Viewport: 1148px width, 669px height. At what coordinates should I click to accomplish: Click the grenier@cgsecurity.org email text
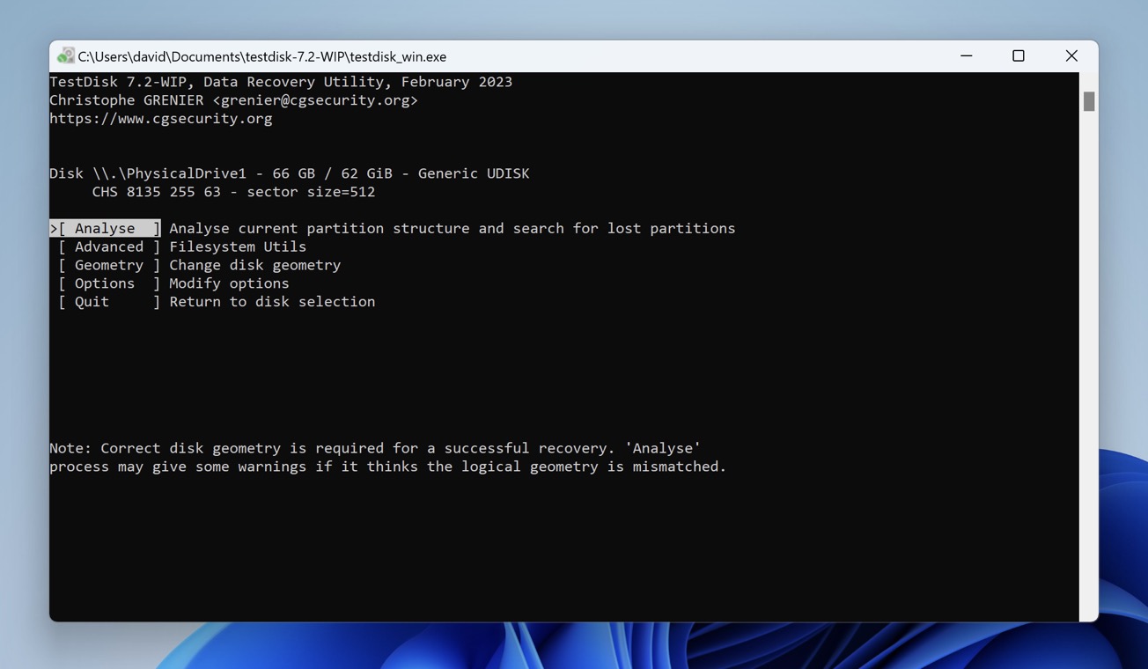[x=315, y=99]
